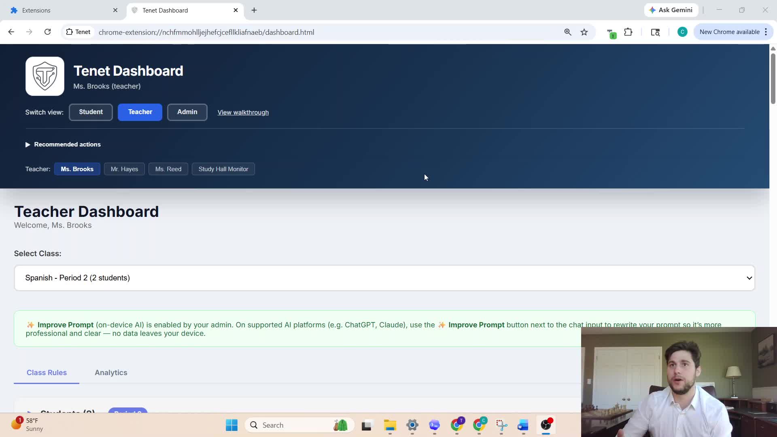Select Study Hall Monitor teacher chip
The height and width of the screenshot is (437, 777).
(x=223, y=169)
